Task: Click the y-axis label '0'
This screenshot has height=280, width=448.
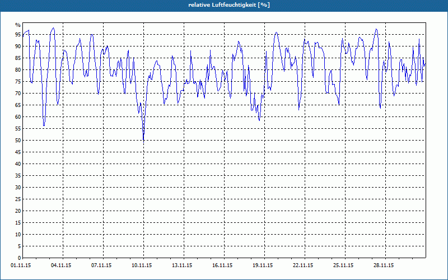Action: [x=20, y=258]
